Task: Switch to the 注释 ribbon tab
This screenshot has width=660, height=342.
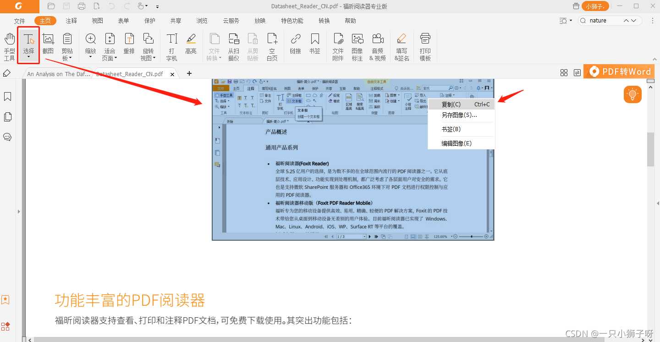Action: point(71,21)
